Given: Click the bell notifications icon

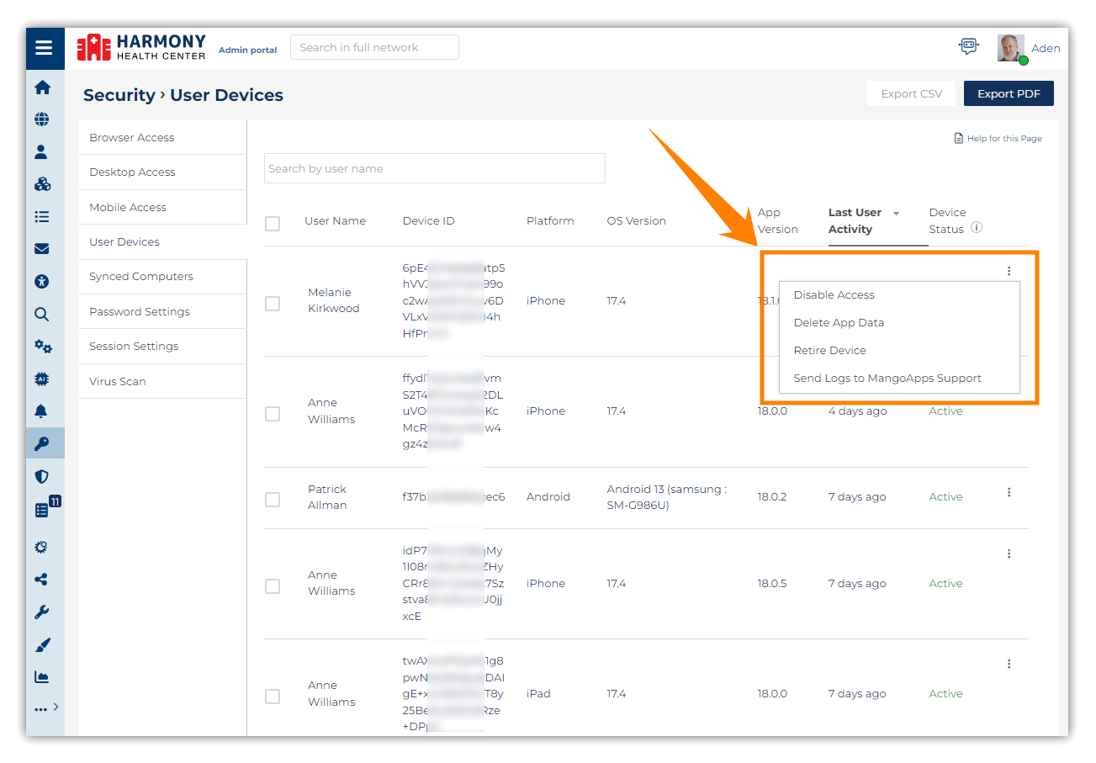Looking at the screenshot, I should point(41,411).
